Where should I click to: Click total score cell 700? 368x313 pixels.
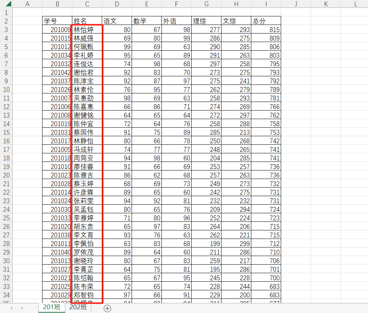click(266, 278)
